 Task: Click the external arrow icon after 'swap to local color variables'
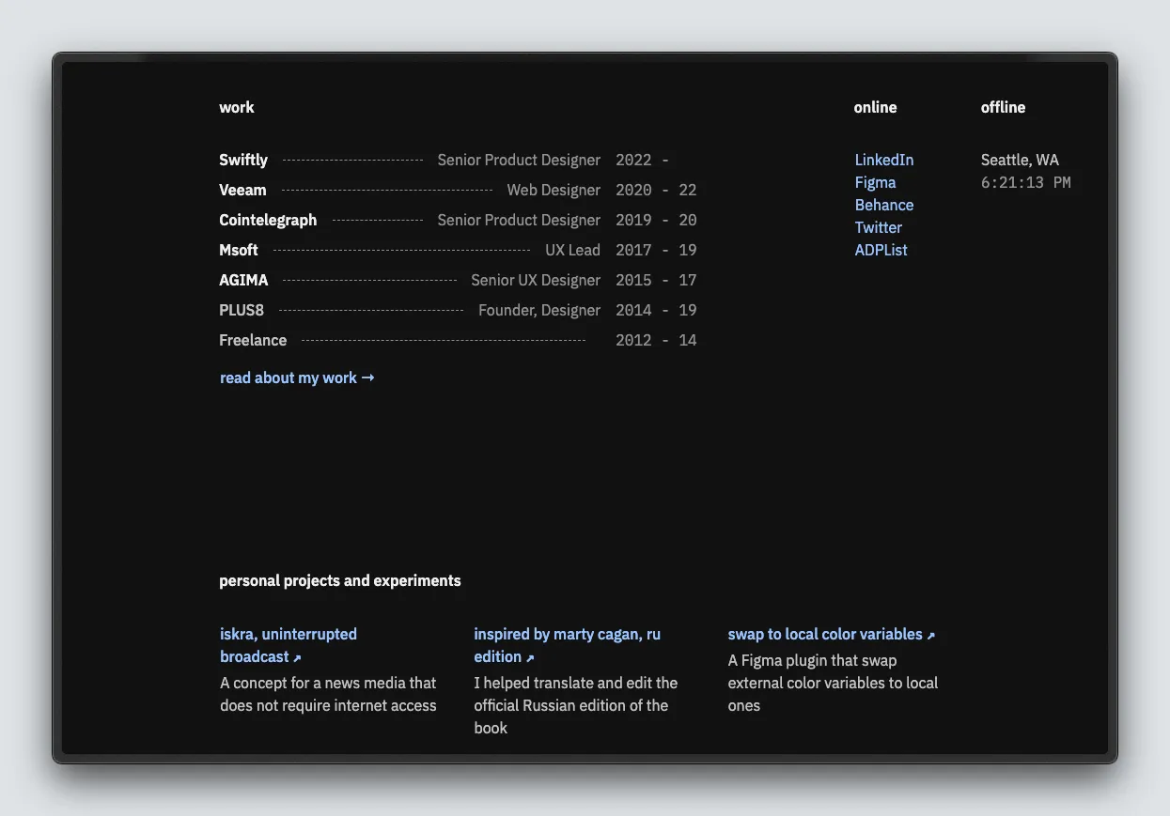coord(931,636)
